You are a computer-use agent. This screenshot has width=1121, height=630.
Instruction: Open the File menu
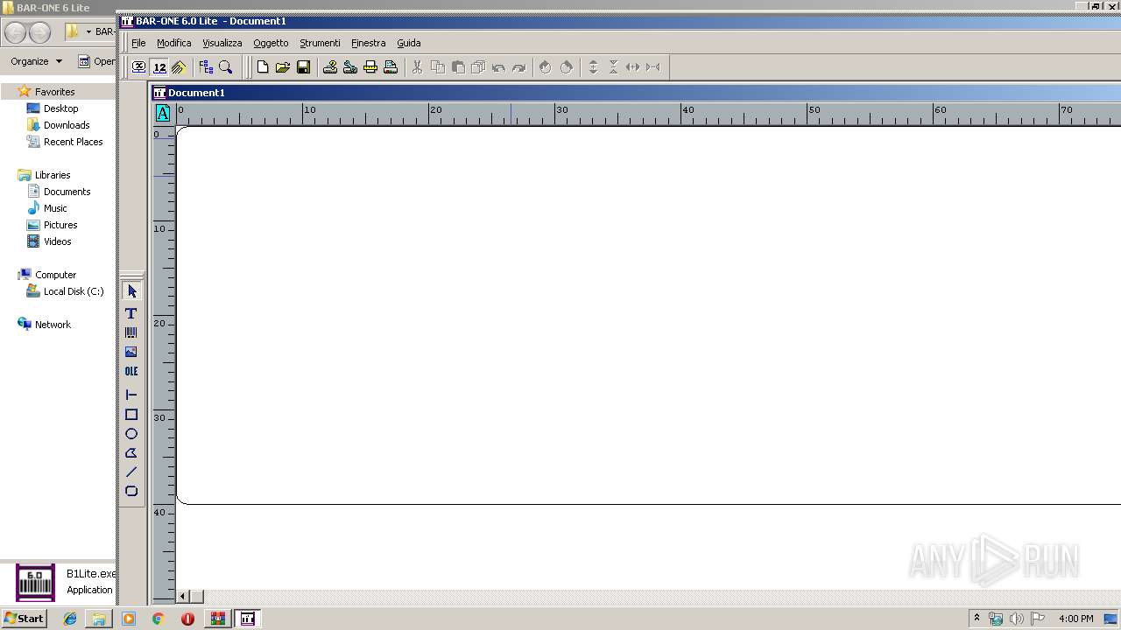point(138,43)
